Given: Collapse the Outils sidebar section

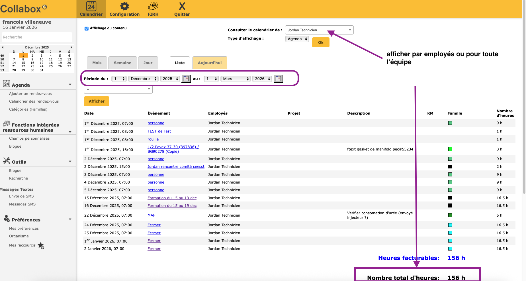Looking at the screenshot, I should (x=70, y=162).
